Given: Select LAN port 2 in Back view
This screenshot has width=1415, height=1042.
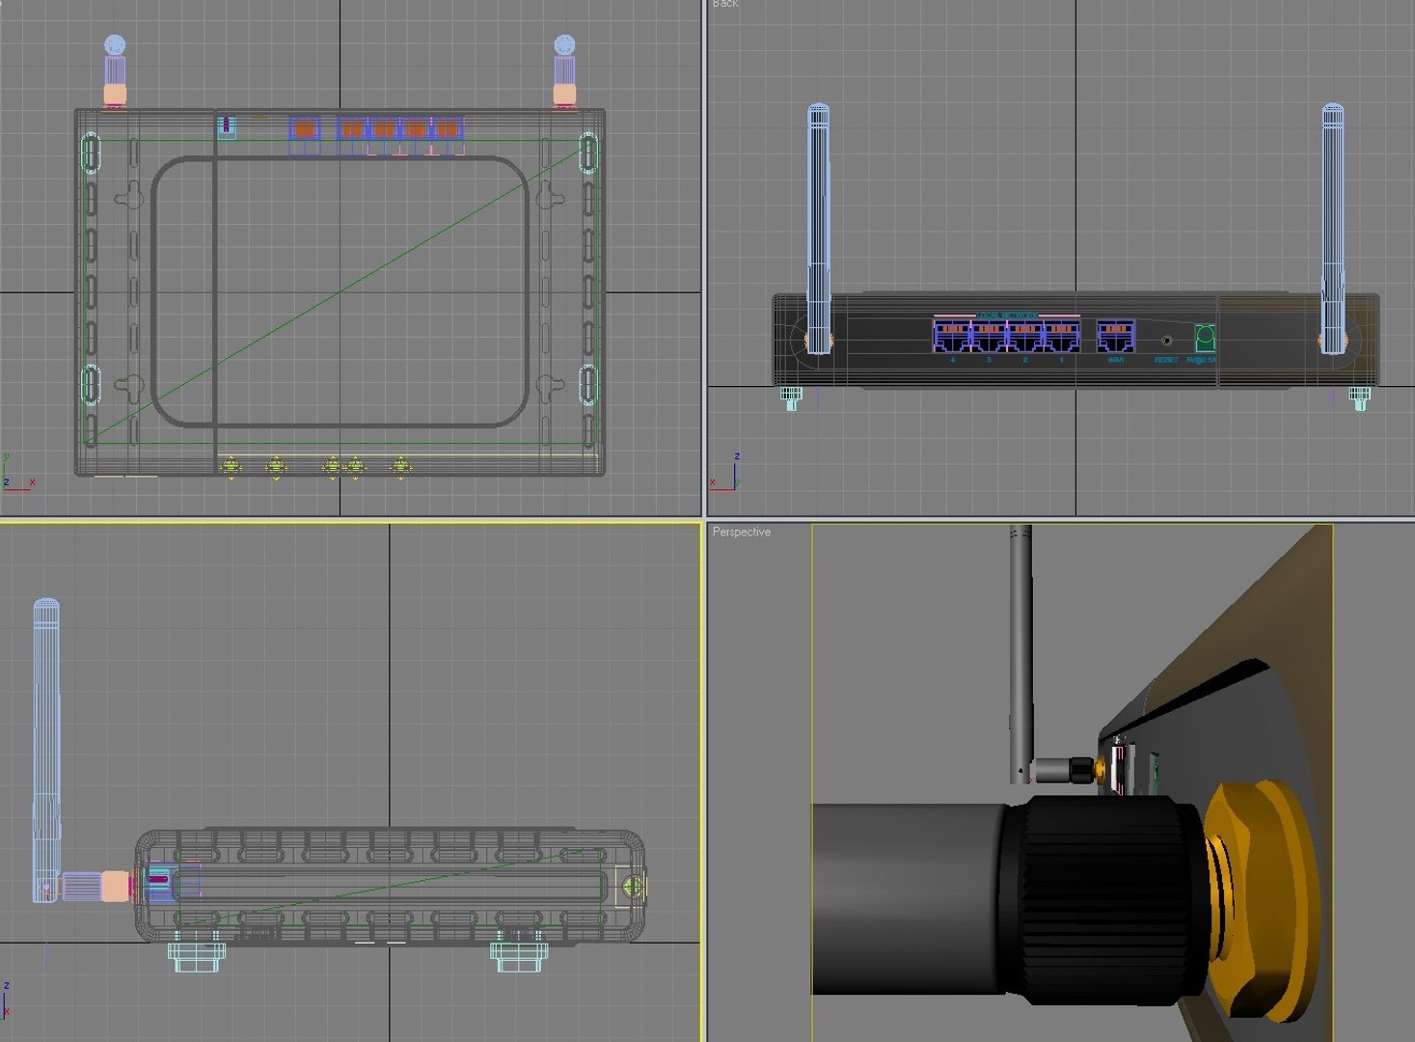Looking at the screenshot, I should [x=1024, y=335].
